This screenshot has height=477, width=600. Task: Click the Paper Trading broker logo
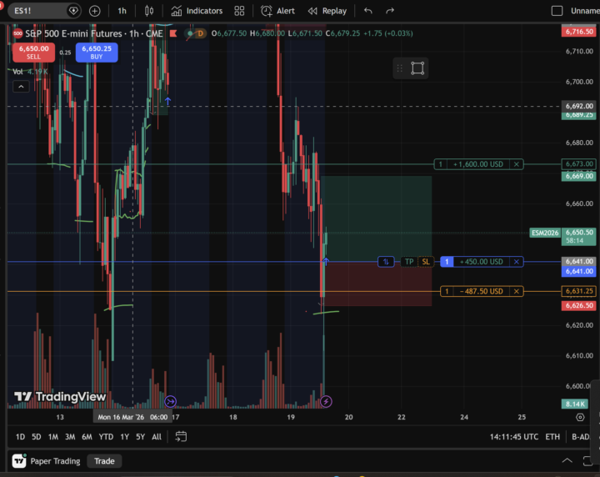19,461
